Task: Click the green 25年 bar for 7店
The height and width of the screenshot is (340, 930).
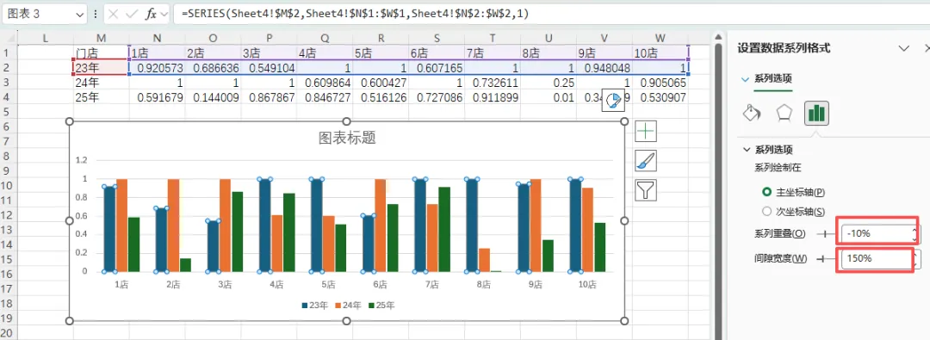Action: (444, 230)
